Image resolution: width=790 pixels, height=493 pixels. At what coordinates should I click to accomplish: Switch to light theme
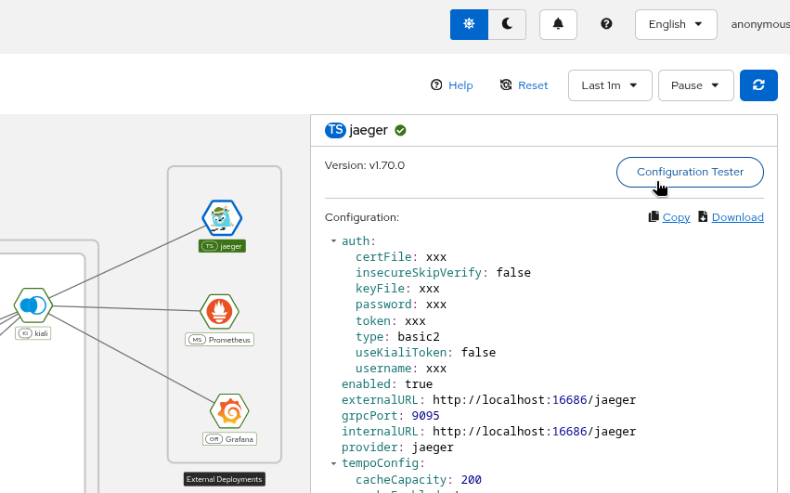pyautogui.click(x=469, y=24)
